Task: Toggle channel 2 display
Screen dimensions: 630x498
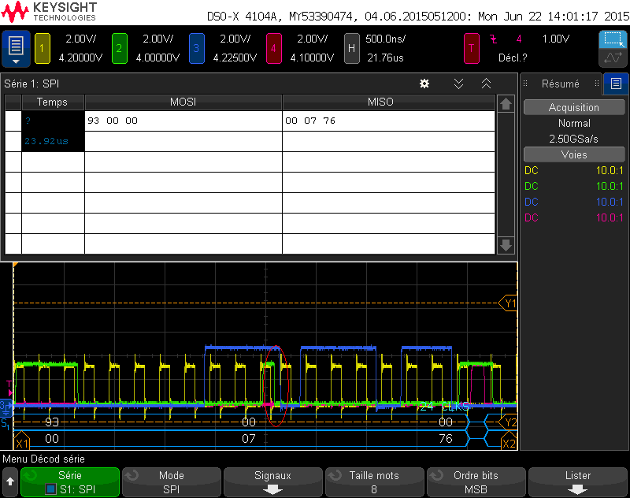Action: 118,48
